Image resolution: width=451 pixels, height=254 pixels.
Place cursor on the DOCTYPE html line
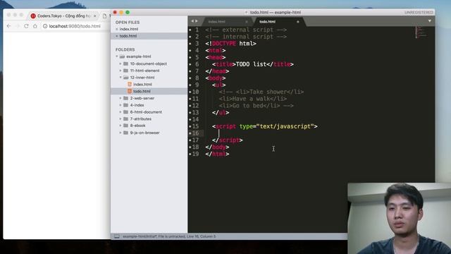230,44
